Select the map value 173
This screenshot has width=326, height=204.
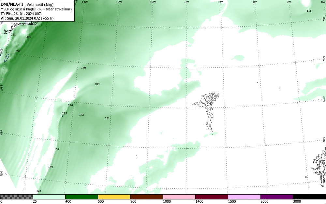coord(81,115)
